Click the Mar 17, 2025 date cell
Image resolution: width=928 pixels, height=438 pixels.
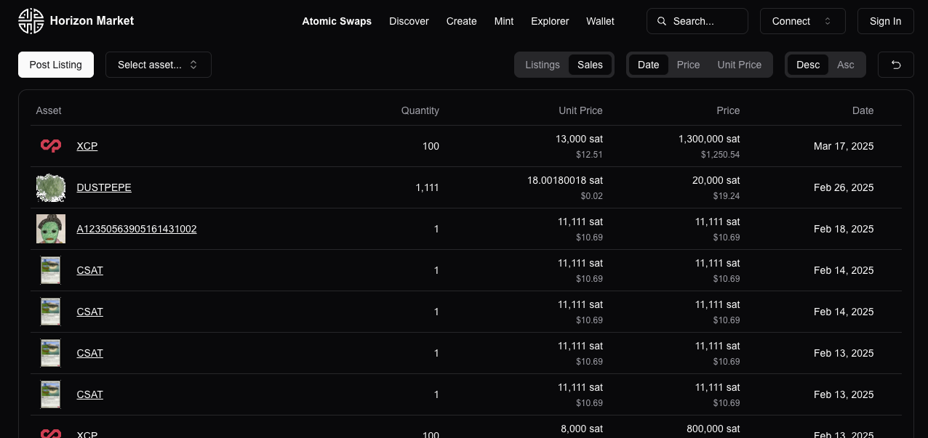[x=844, y=146]
